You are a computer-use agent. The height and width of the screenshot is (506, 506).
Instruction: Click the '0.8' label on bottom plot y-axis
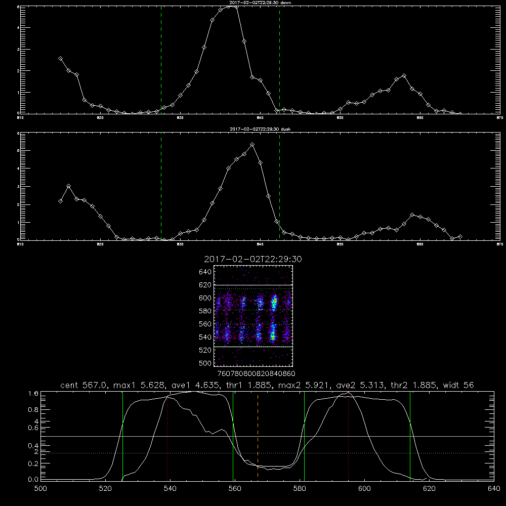click(x=33, y=410)
